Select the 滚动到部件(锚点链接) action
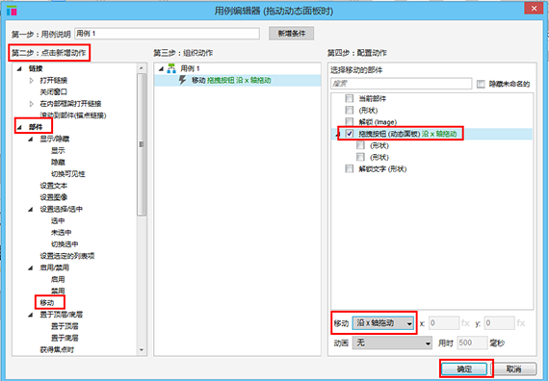Viewport: 549px width, 381px height. tap(73, 115)
